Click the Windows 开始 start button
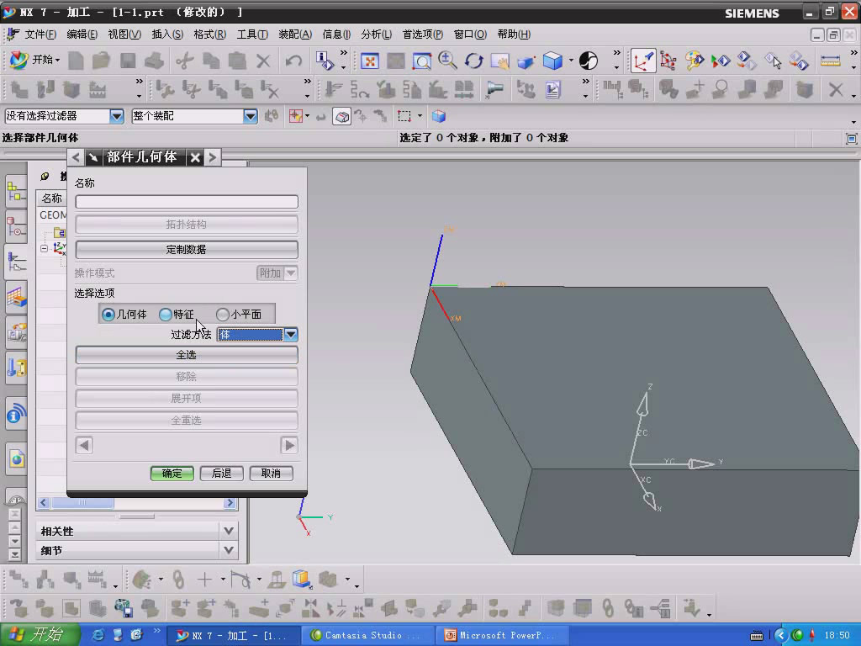The image size is (861, 646). pyautogui.click(x=40, y=634)
